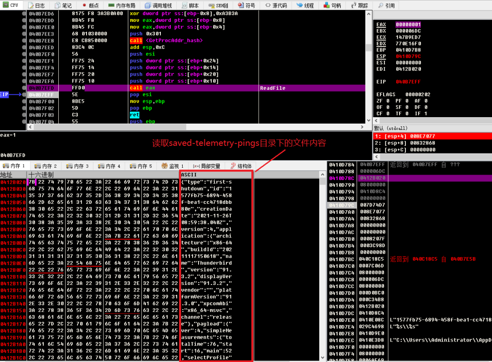Open the 日志 log tab icon
The height and width of the screenshot is (362, 492).
[x=31, y=5]
